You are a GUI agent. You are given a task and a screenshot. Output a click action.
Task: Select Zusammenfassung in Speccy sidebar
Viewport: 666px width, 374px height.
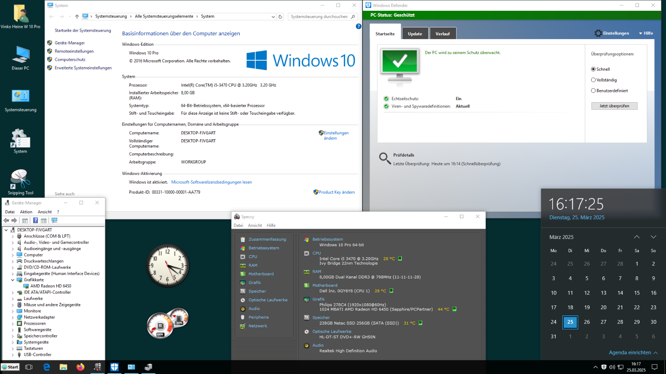tap(267, 239)
